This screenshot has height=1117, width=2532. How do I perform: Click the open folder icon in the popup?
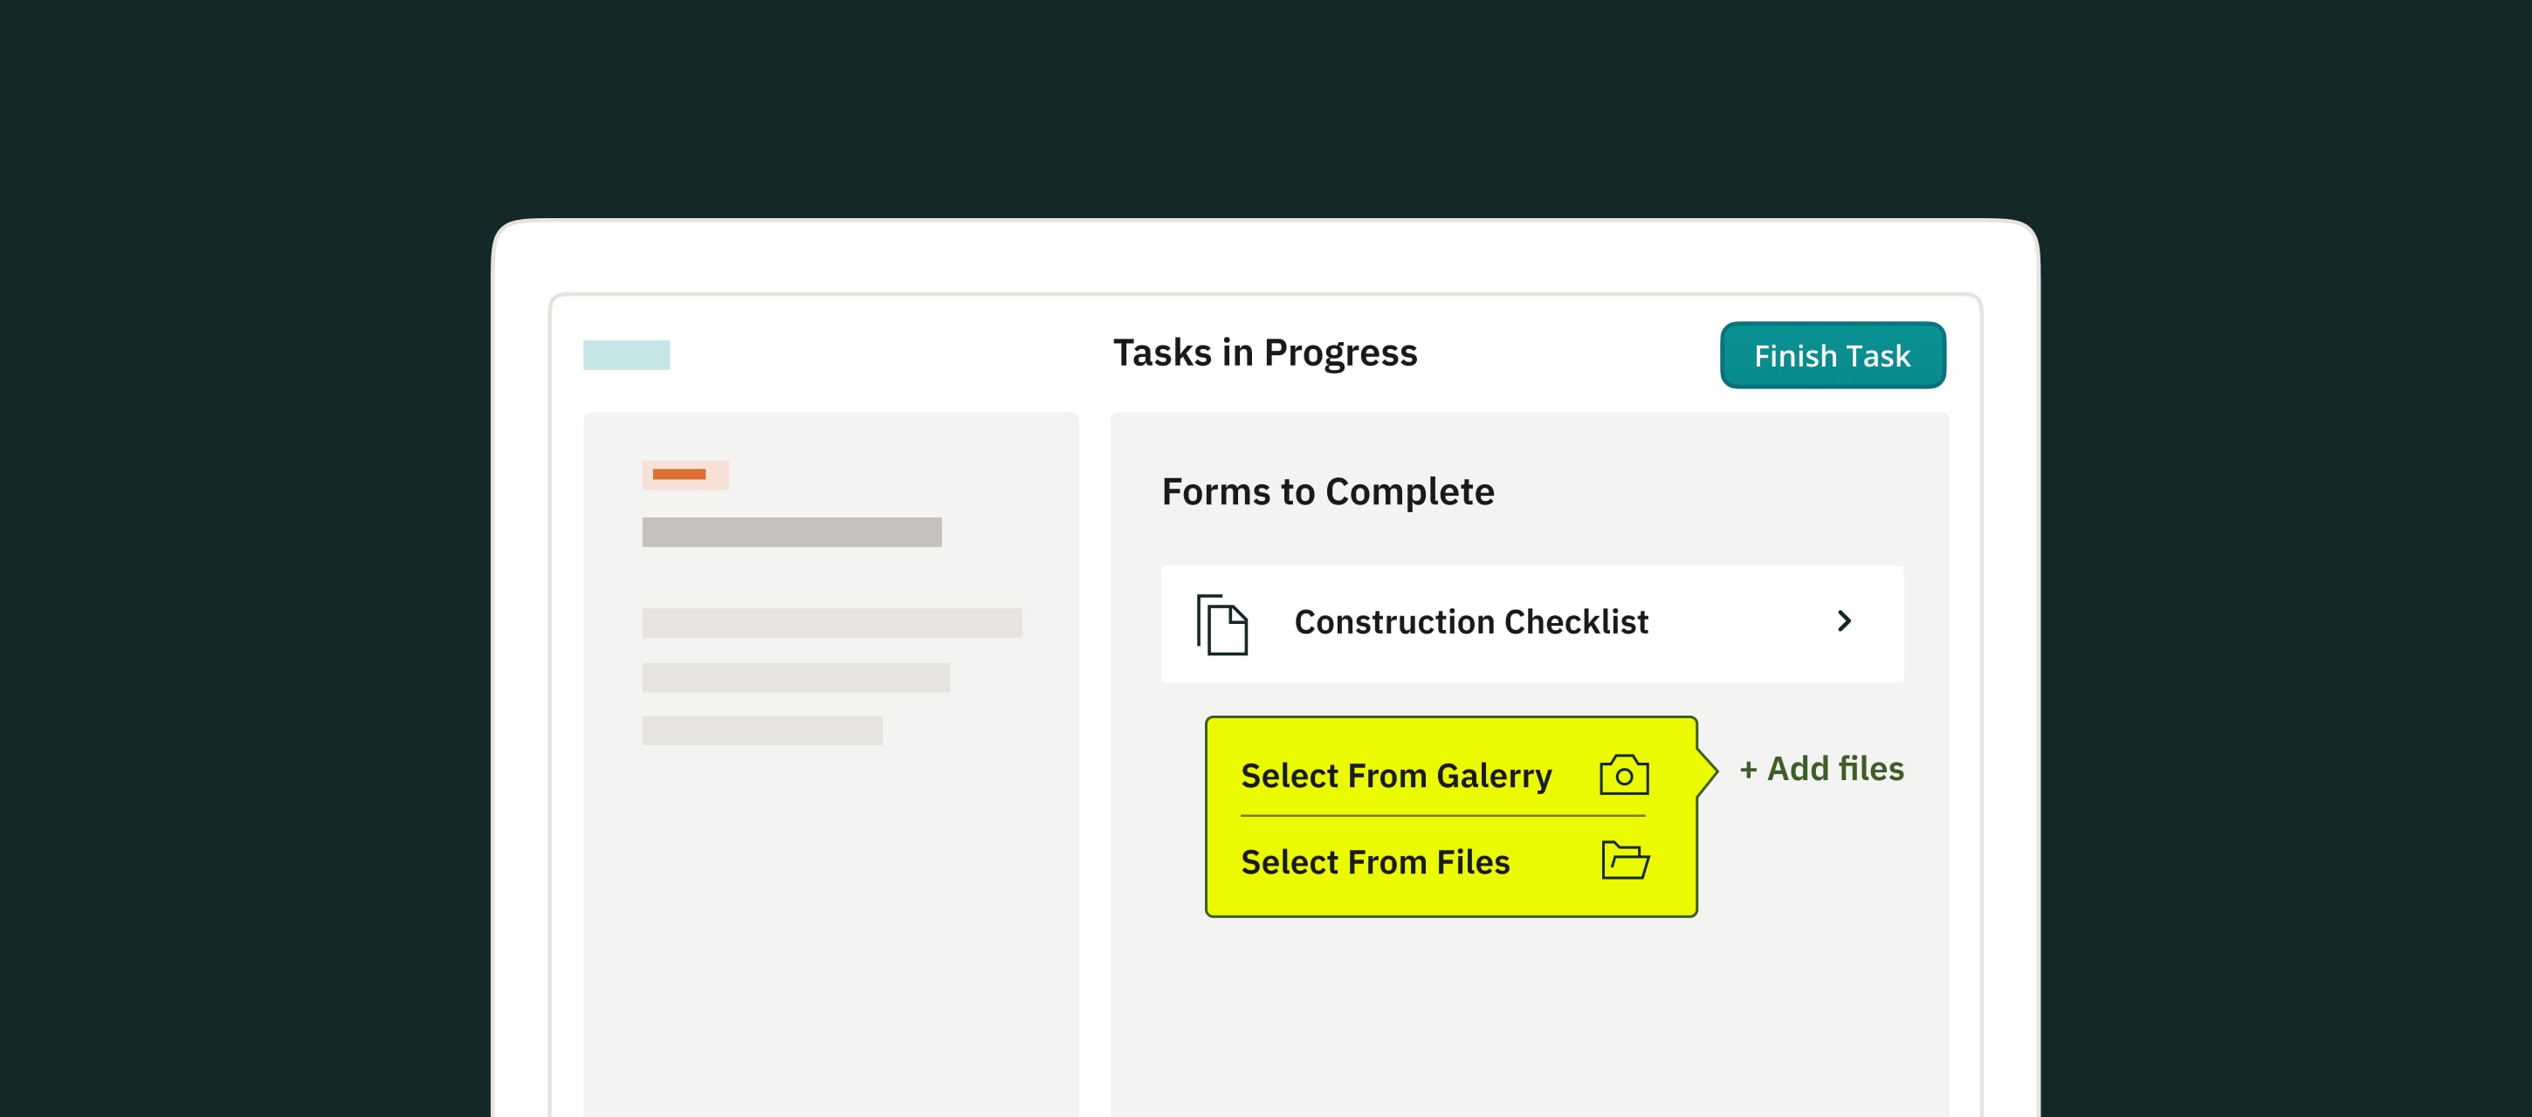(1625, 860)
